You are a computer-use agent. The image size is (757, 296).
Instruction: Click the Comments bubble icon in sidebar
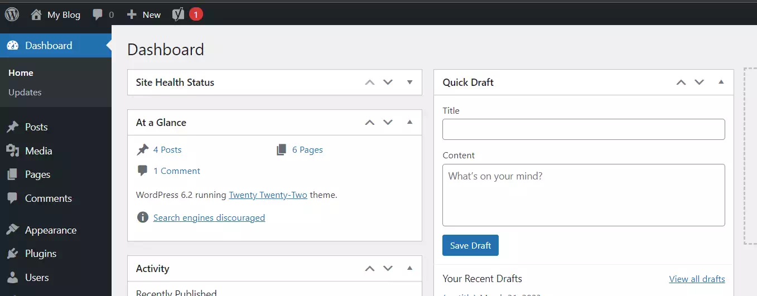click(x=12, y=198)
